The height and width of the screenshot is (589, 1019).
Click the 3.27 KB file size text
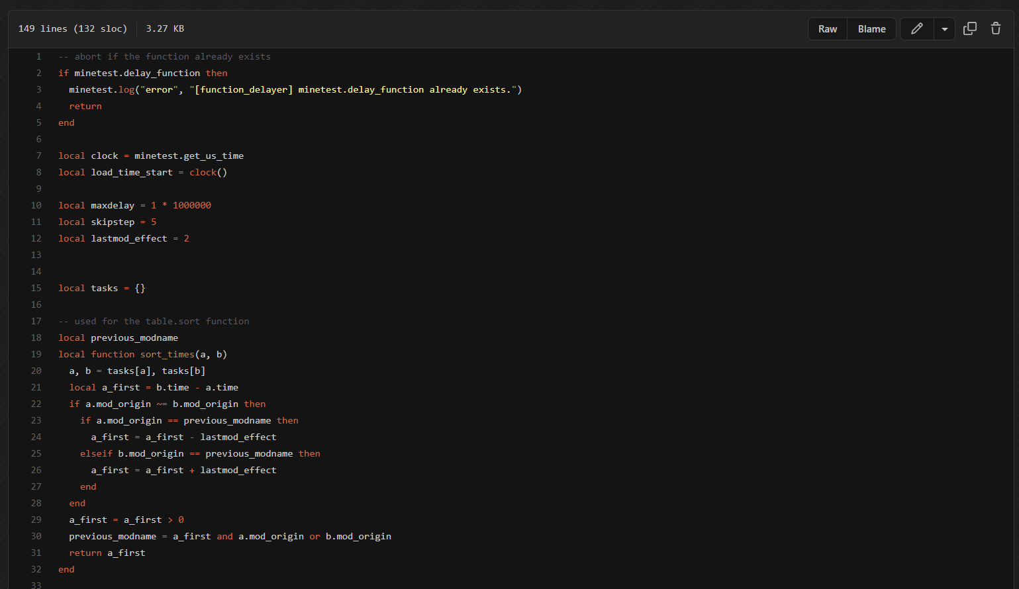point(165,28)
